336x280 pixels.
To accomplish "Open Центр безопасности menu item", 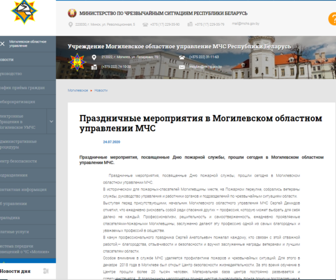I will 28,161.
